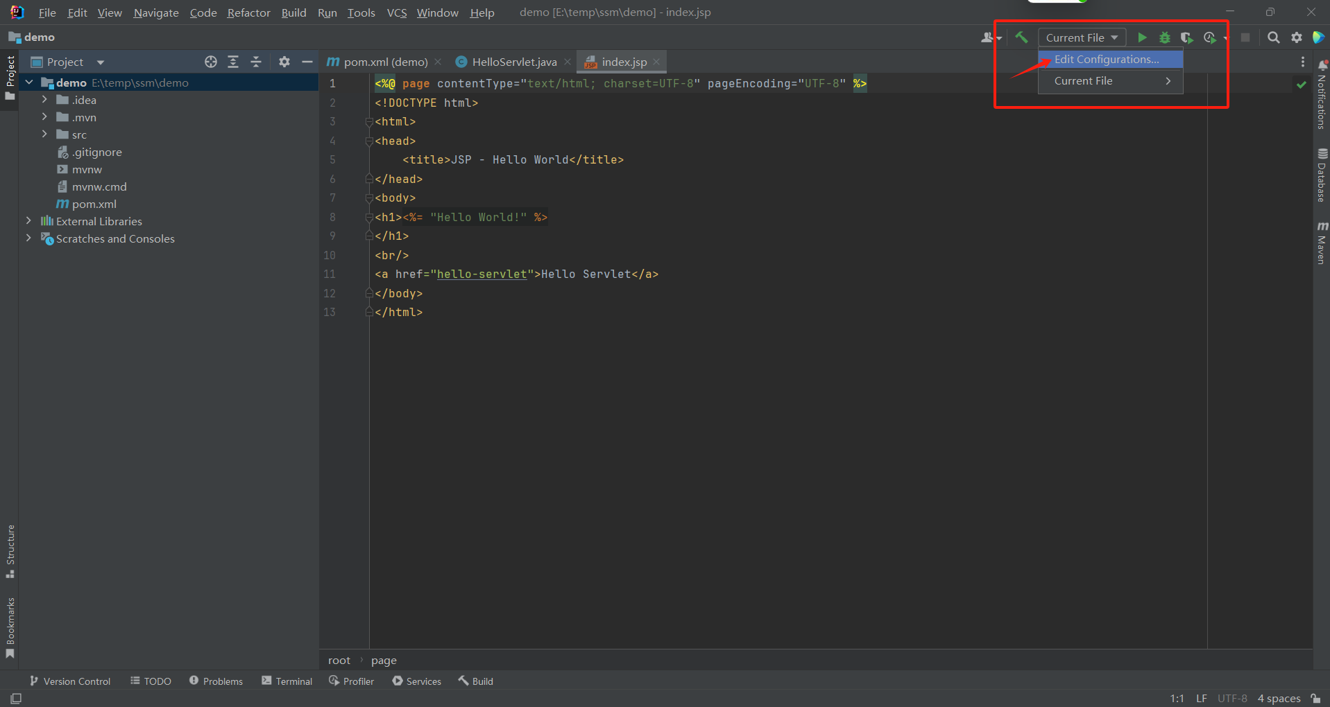The height and width of the screenshot is (707, 1330).
Task: Open the Services tool window
Action: click(x=417, y=681)
